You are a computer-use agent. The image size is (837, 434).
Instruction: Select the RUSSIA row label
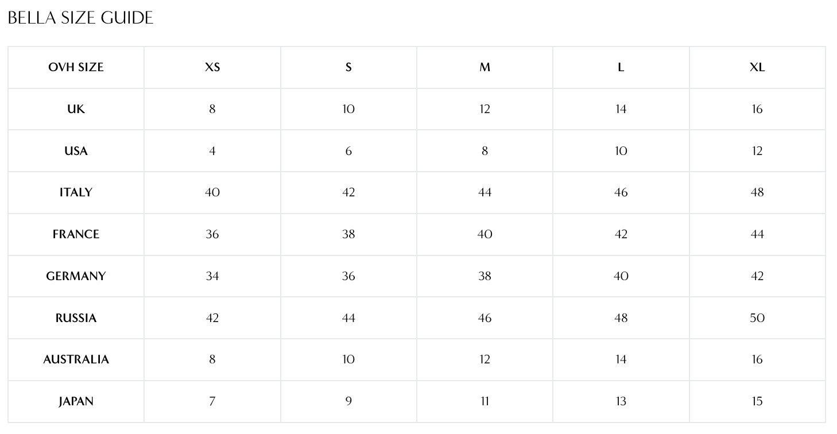pyautogui.click(x=76, y=318)
